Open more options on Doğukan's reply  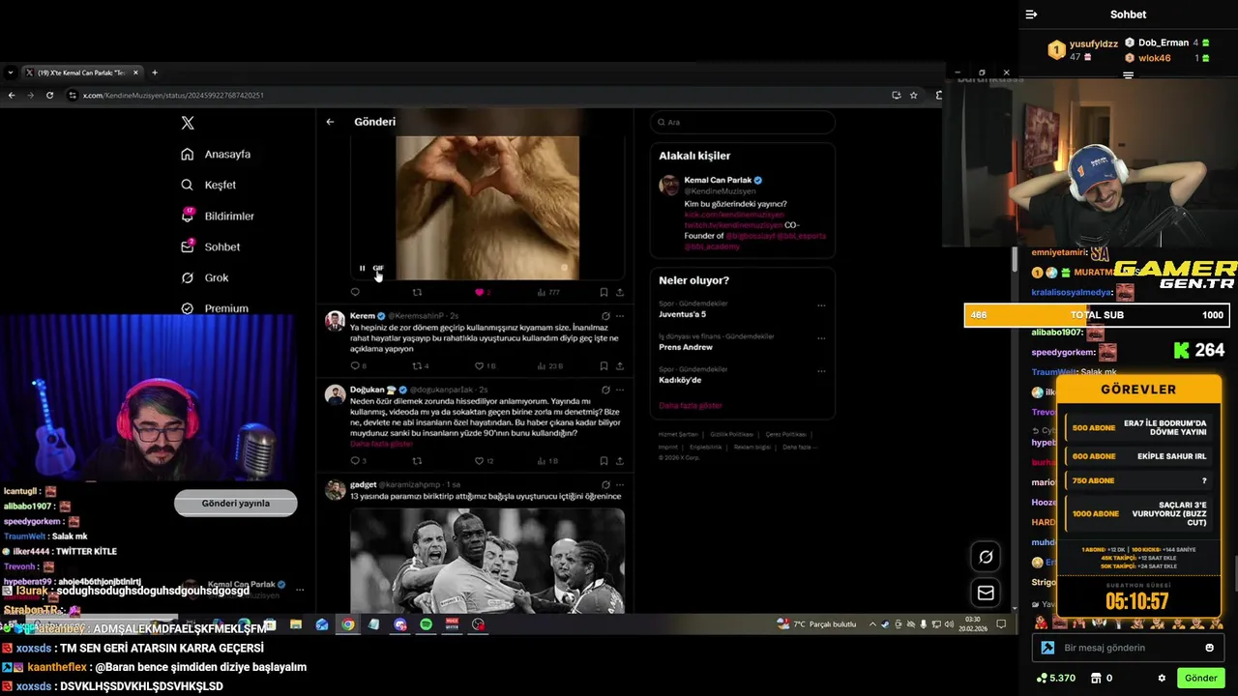coord(620,390)
